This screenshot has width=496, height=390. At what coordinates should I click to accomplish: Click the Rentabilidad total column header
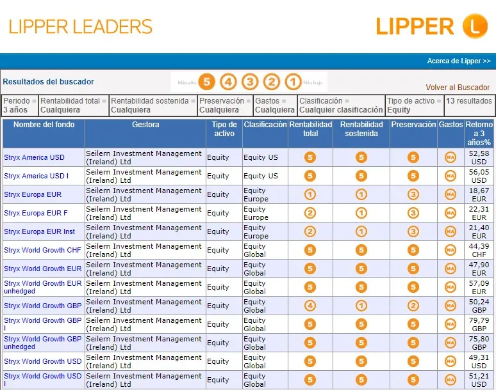point(310,129)
